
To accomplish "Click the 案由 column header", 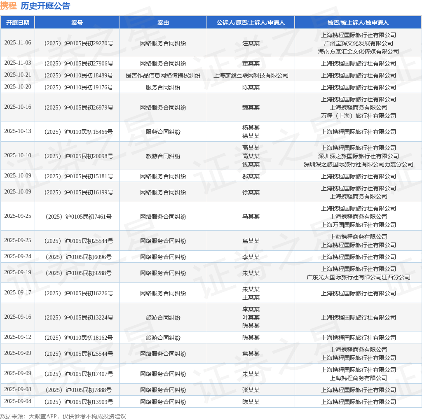I will pos(163,23).
